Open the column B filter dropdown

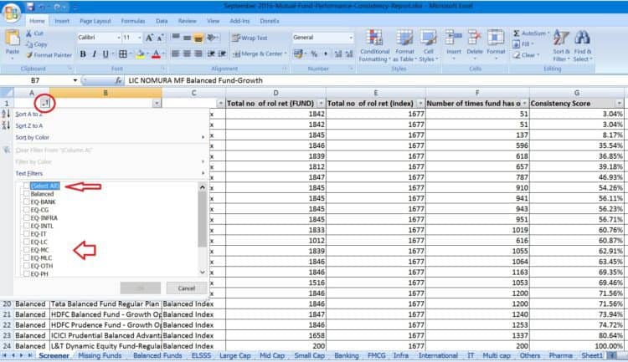(157, 104)
